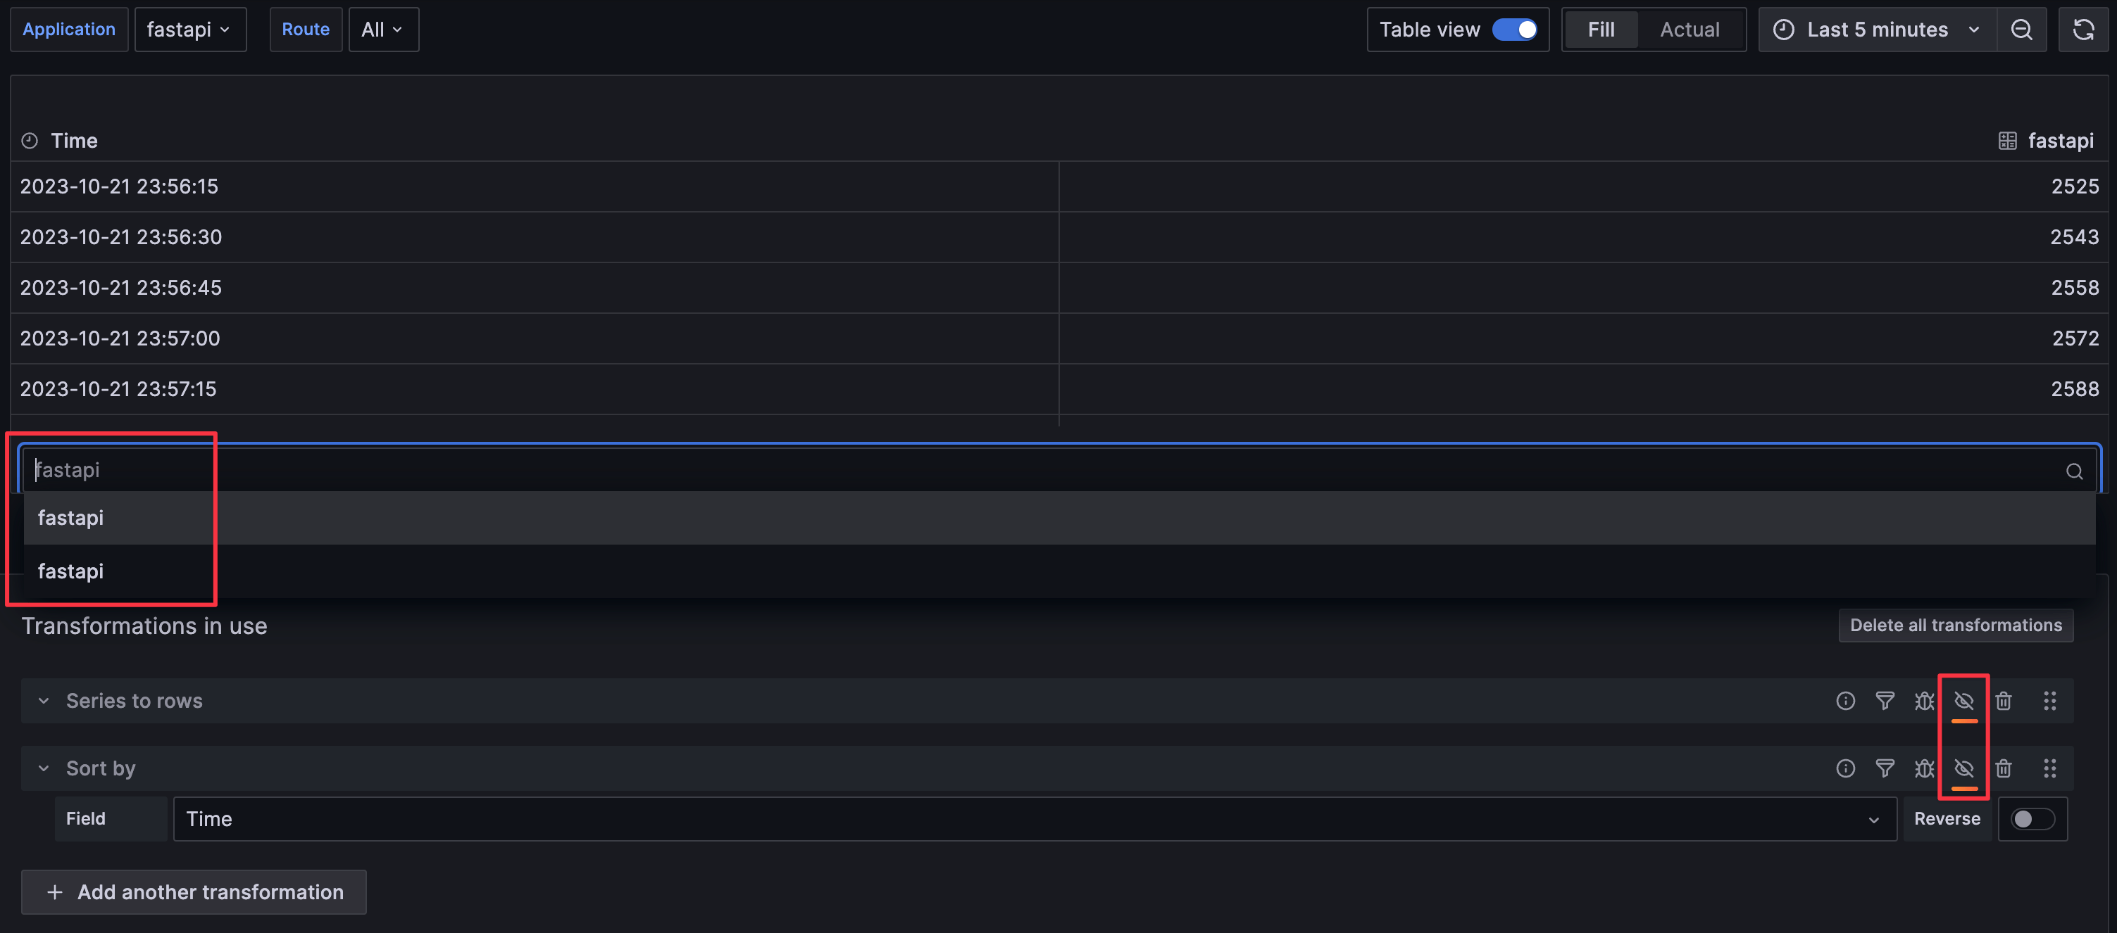This screenshot has width=2117, height=933.
Task: Click the zoom out time range icon
Action: click(2021, 30)
